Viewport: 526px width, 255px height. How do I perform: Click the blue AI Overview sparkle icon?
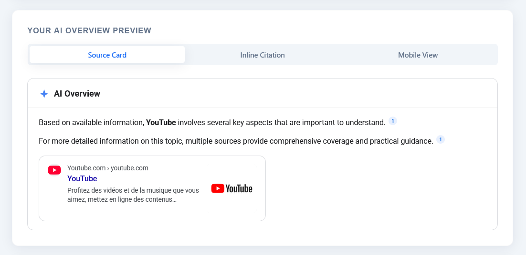(x=44, y=94)
